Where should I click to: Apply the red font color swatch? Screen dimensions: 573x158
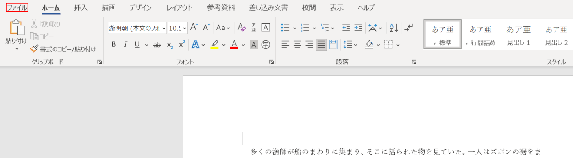click(234, 45)
